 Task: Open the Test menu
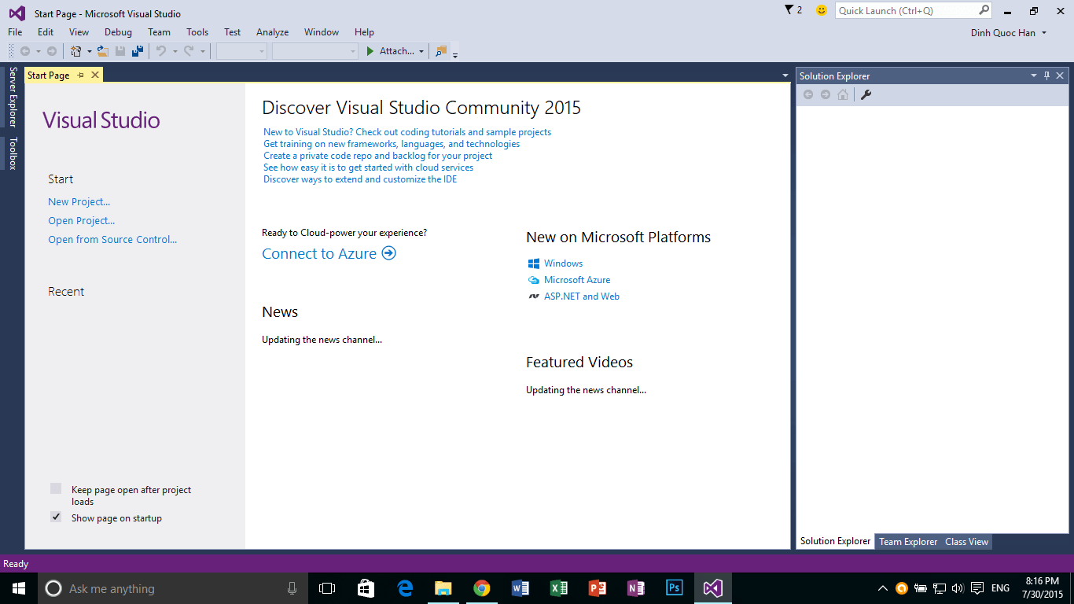pos(232,32)
